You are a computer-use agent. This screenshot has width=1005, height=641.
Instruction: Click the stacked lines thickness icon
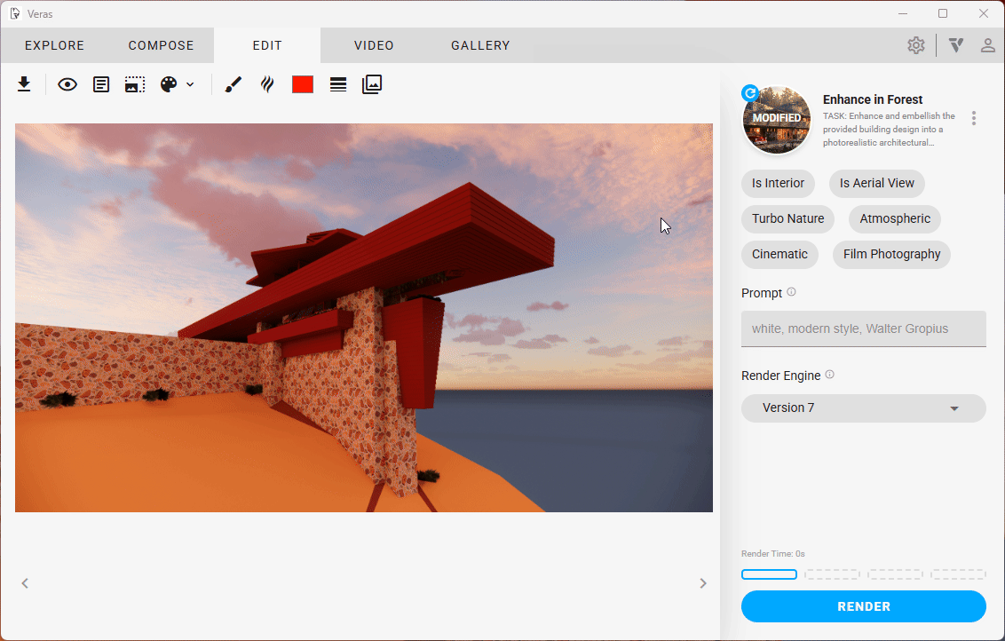pos(338,84)
